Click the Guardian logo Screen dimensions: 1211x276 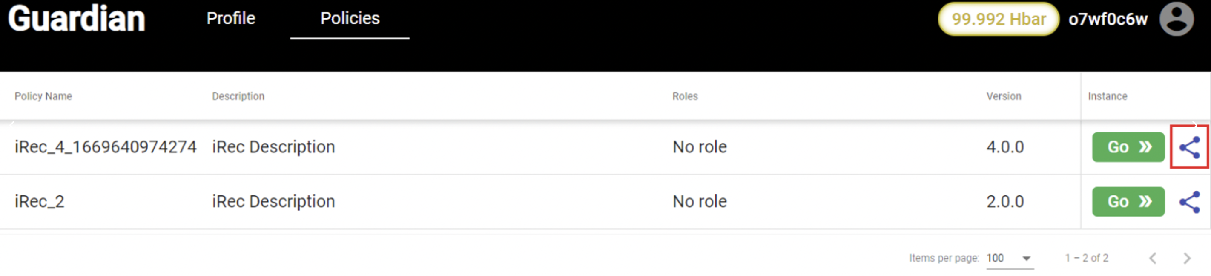(77, 19)
